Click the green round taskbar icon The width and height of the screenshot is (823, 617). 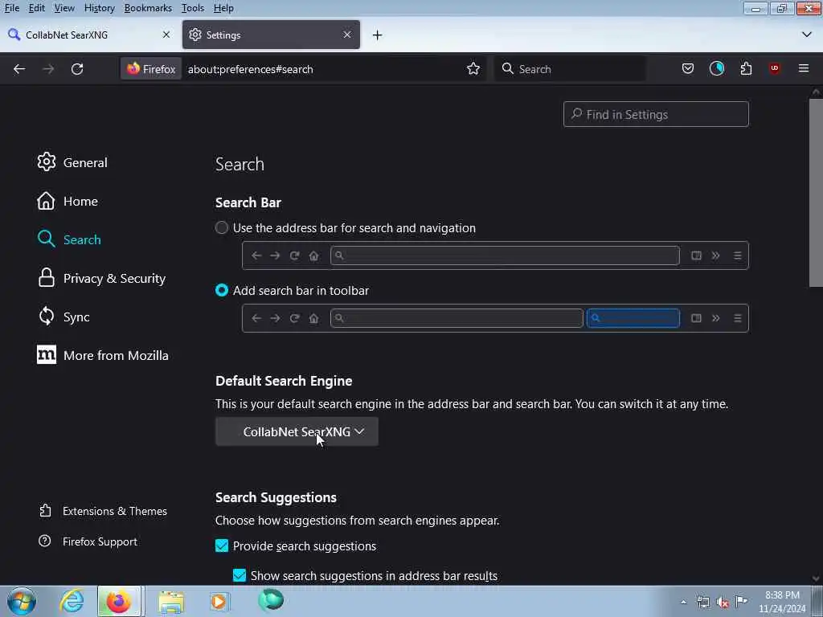click(x=271, y=600)
